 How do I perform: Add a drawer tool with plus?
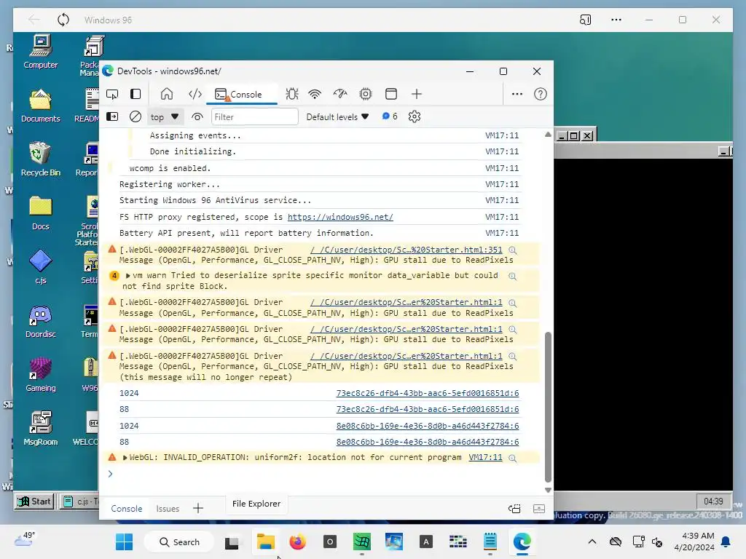point(198,509)
